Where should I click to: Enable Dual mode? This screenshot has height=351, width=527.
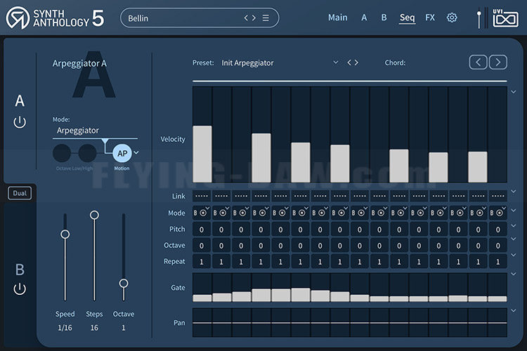(20, 193)
